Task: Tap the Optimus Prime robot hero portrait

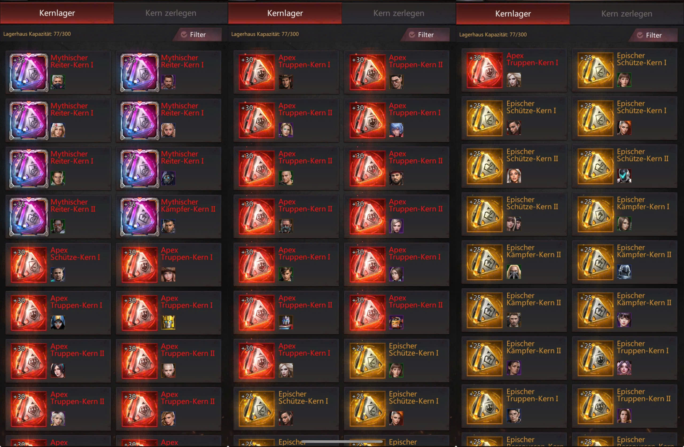Action: click(286, 322)
